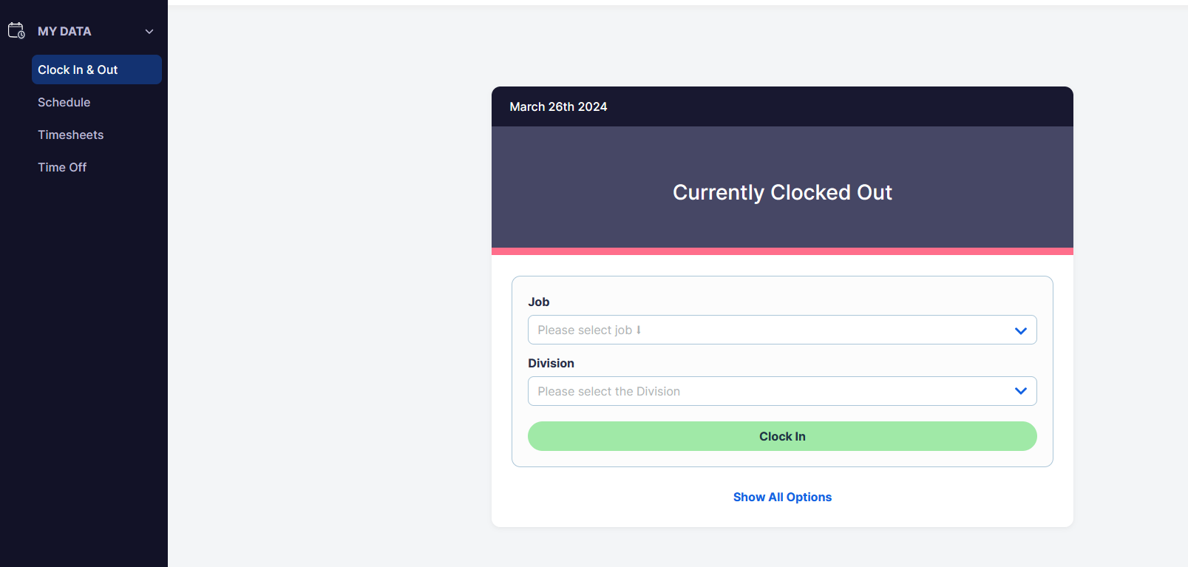
Task: Click the Job field label
Action: point(539,302)
